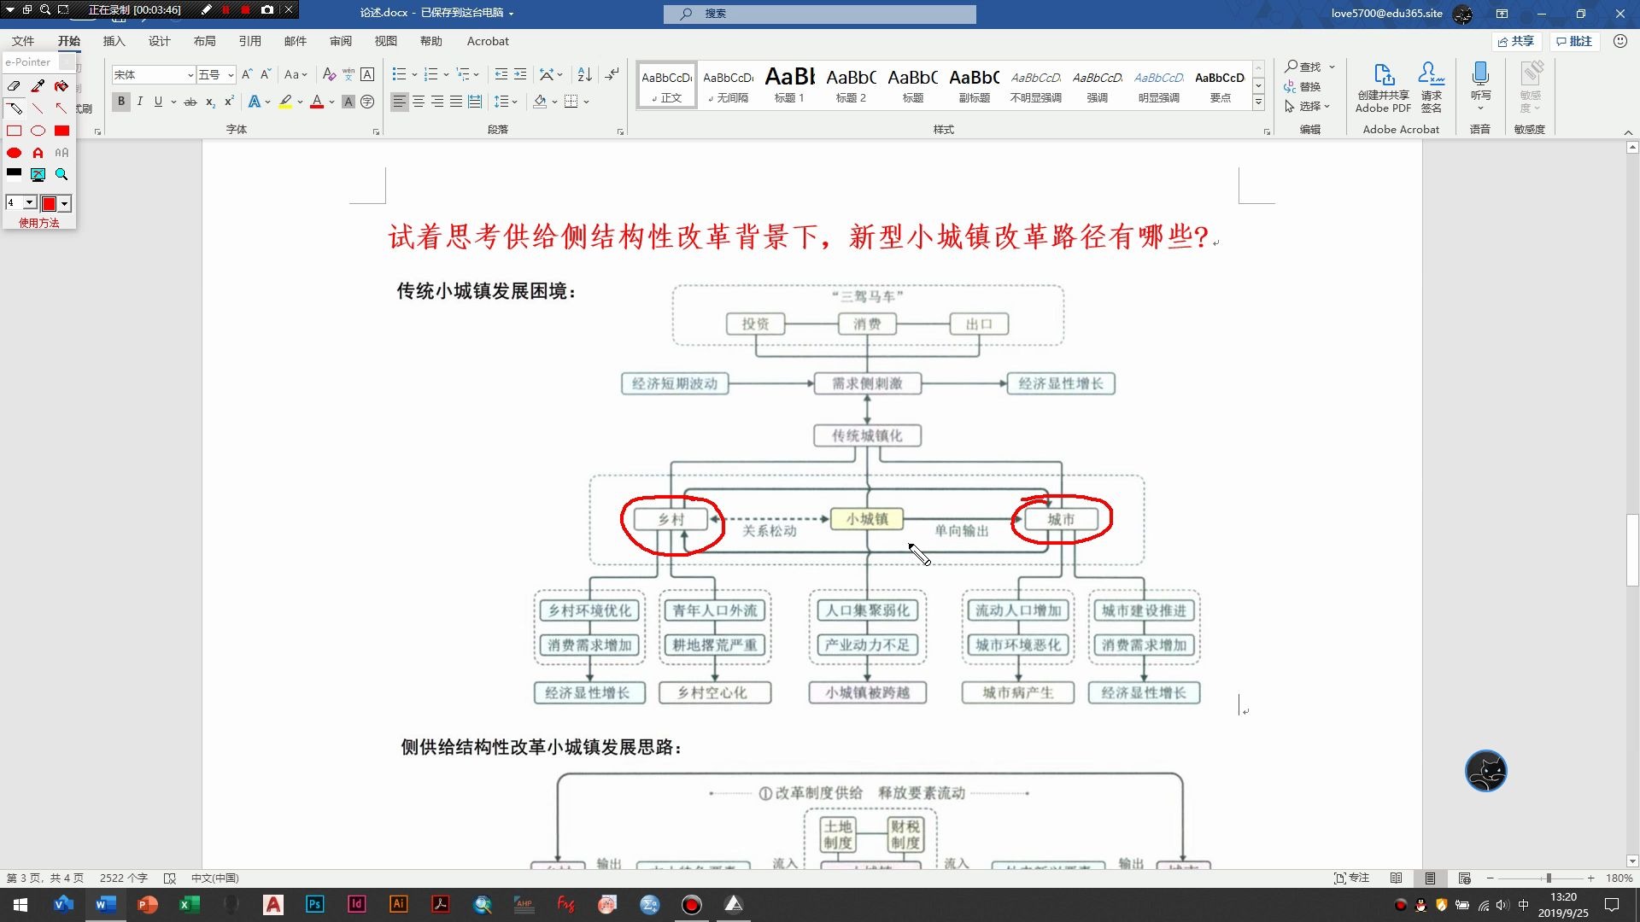Select the filled red rectangle tool

click(x=61, y=131)
